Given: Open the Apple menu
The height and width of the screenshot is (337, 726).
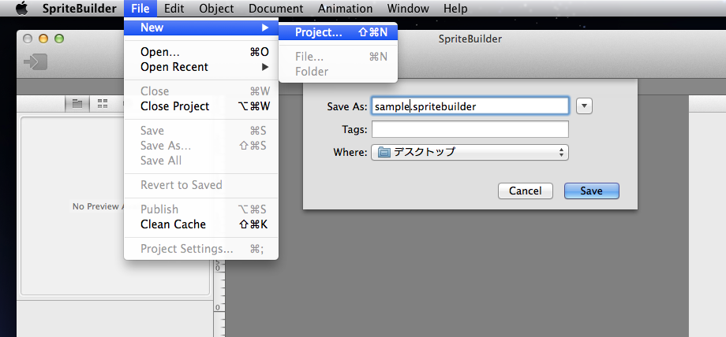Looking at the screenshot, I should (21, 9).
